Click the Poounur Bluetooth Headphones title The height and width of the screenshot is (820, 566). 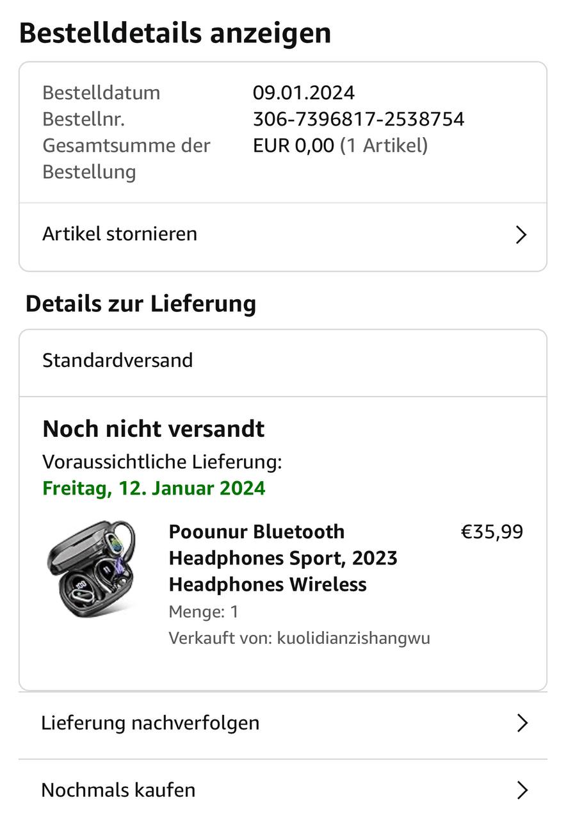283,558
